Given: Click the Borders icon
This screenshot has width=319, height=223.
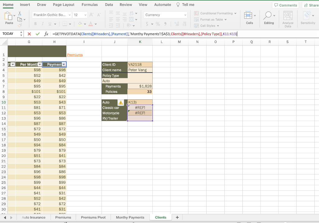Looking at the screenshot, I should coord(65,24).
